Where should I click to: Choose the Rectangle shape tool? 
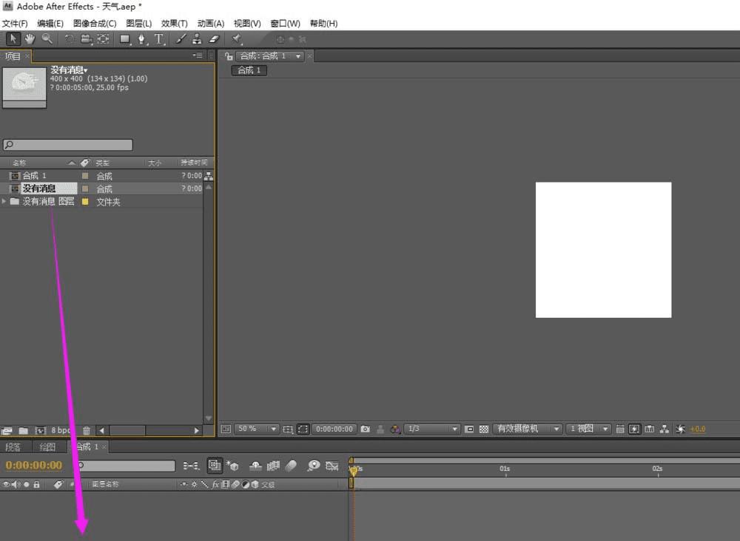click(124, 39)
